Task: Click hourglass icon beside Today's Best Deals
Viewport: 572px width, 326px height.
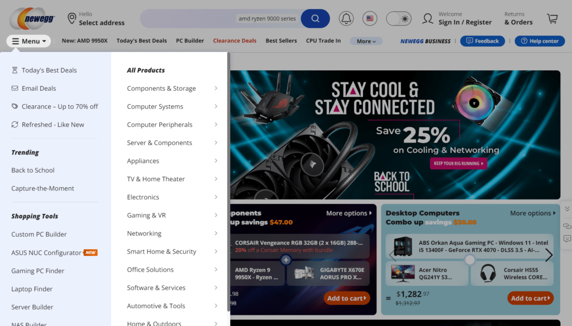Action: (15, 70)
